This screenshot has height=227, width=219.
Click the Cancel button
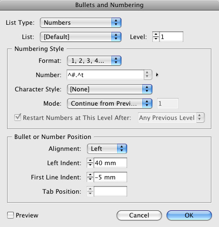click(139, 215)
